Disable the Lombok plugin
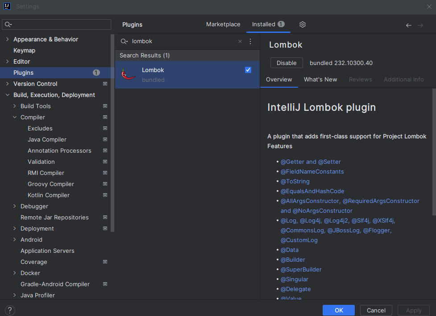The image size is (436, 316). pyautogui.click(x=287, y=63)
